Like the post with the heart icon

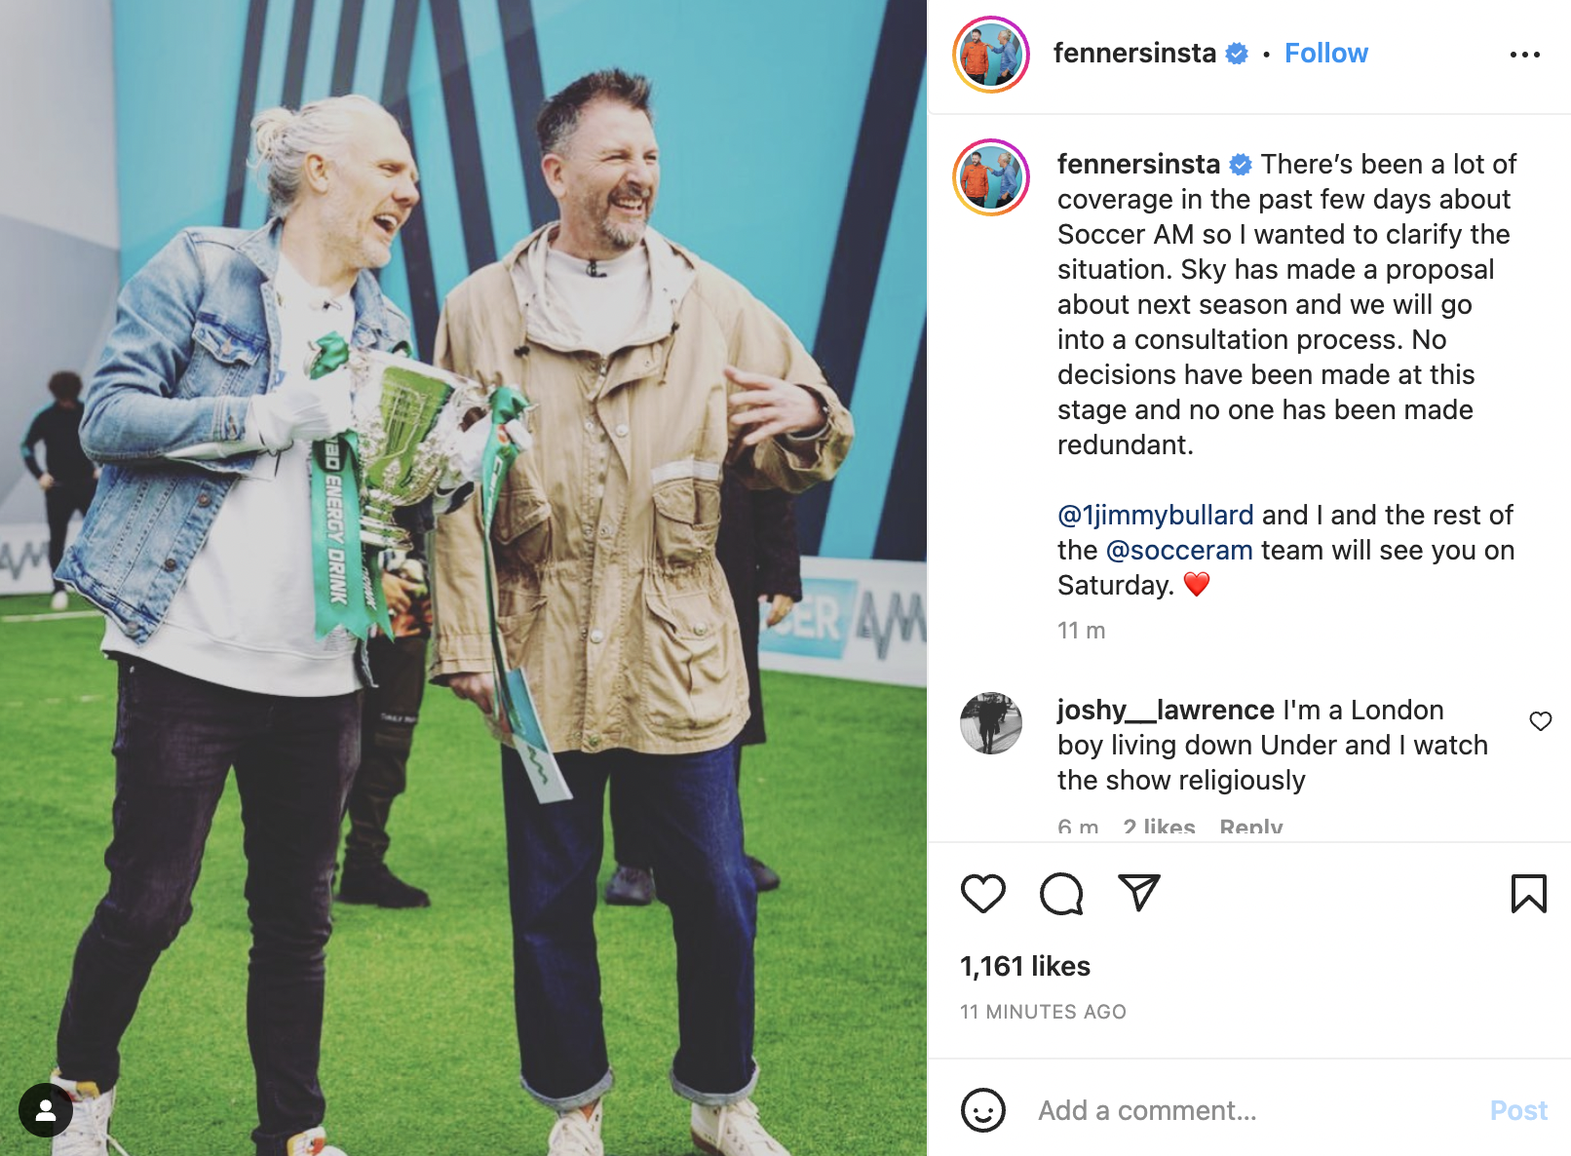(982, 894)
